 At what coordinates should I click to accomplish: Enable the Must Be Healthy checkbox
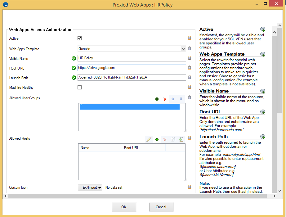click(79, 88)
